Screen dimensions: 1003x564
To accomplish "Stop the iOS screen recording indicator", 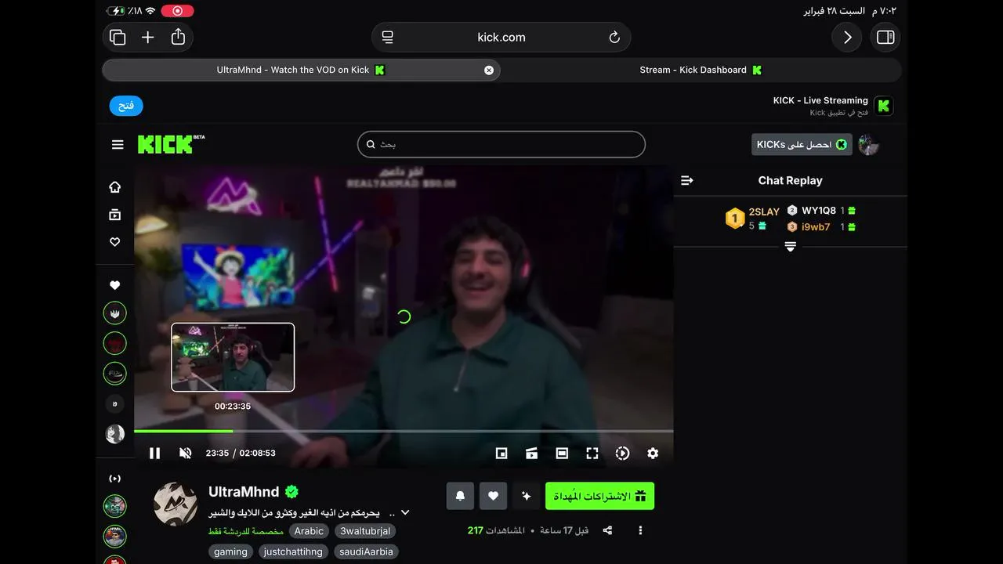I will (177, 11).
